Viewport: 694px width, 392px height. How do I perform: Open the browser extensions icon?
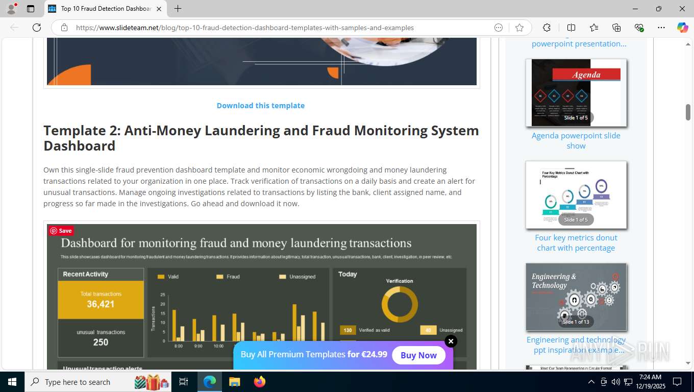point(547,28)
